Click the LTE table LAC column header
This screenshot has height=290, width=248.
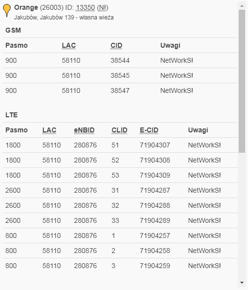49,130
